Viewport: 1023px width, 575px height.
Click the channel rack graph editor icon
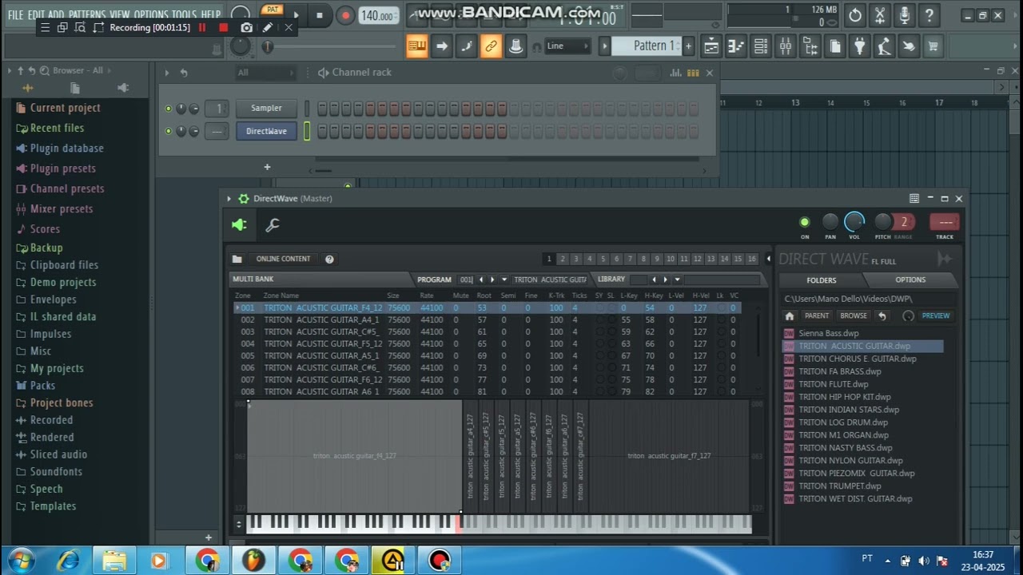pyautogui.click(x=676, y=73)
